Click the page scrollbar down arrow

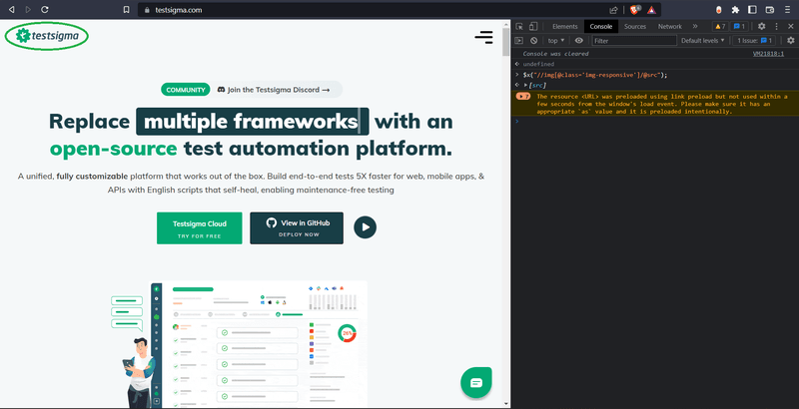pos(506,404)
